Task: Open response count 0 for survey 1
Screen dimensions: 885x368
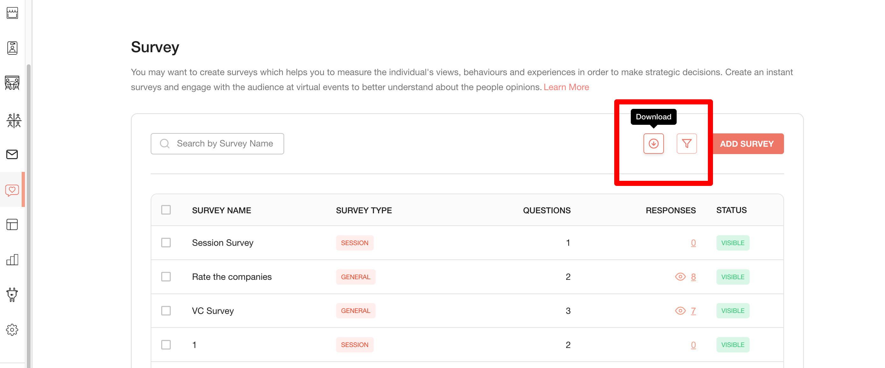Action: (x=693, y=345)
